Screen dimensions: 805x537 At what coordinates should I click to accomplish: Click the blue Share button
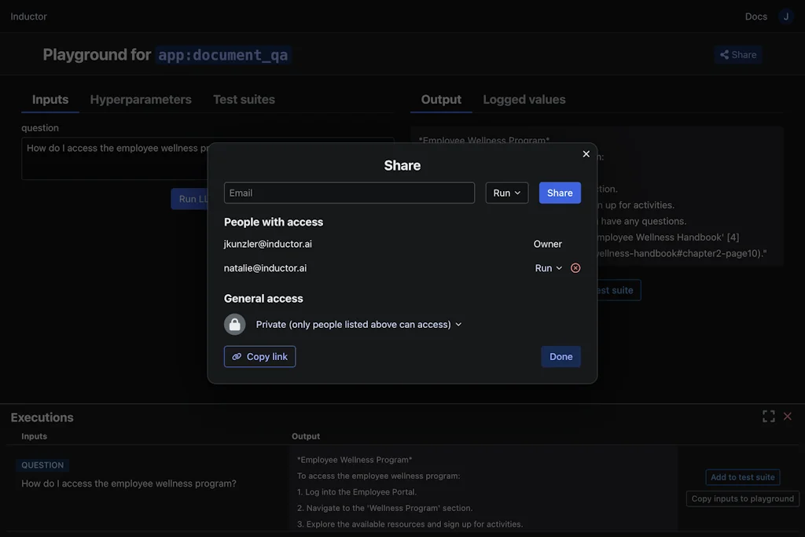(x=560, y=193)
